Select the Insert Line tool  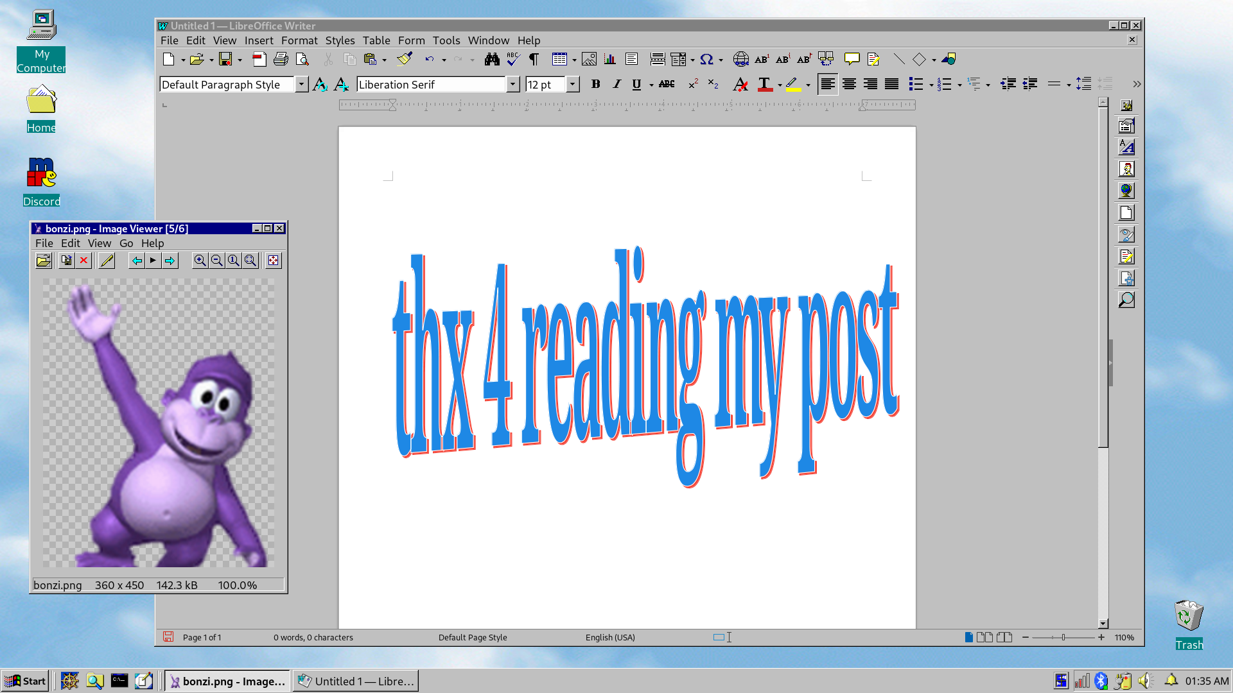tap(898, 59)
